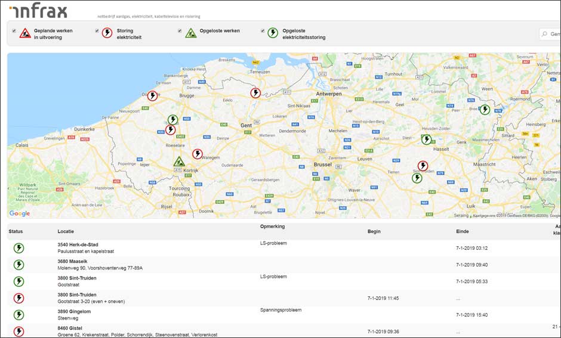The image size is (561, 338).
Task: Open the green resolved marker below Sint-Truiden
Action: point(417,178)
